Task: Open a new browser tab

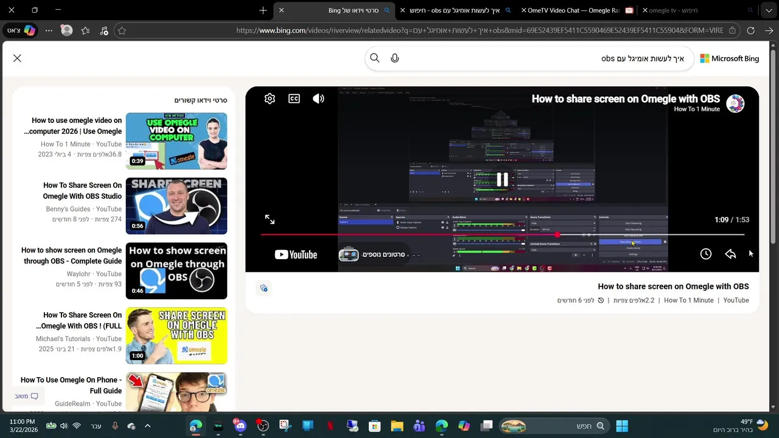Action: [x=263, y=10]
